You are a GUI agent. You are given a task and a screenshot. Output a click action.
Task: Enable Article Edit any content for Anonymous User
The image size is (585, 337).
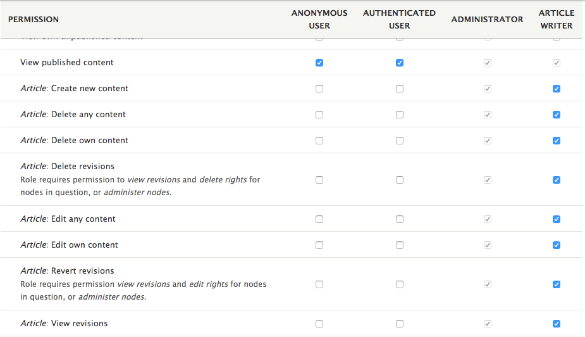[319, 219]
